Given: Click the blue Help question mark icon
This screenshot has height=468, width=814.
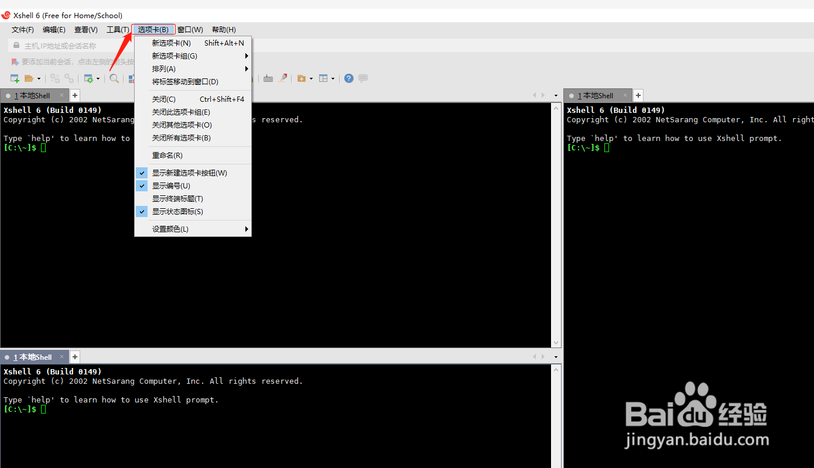Looking at the screenshot, I should [349, 78].
